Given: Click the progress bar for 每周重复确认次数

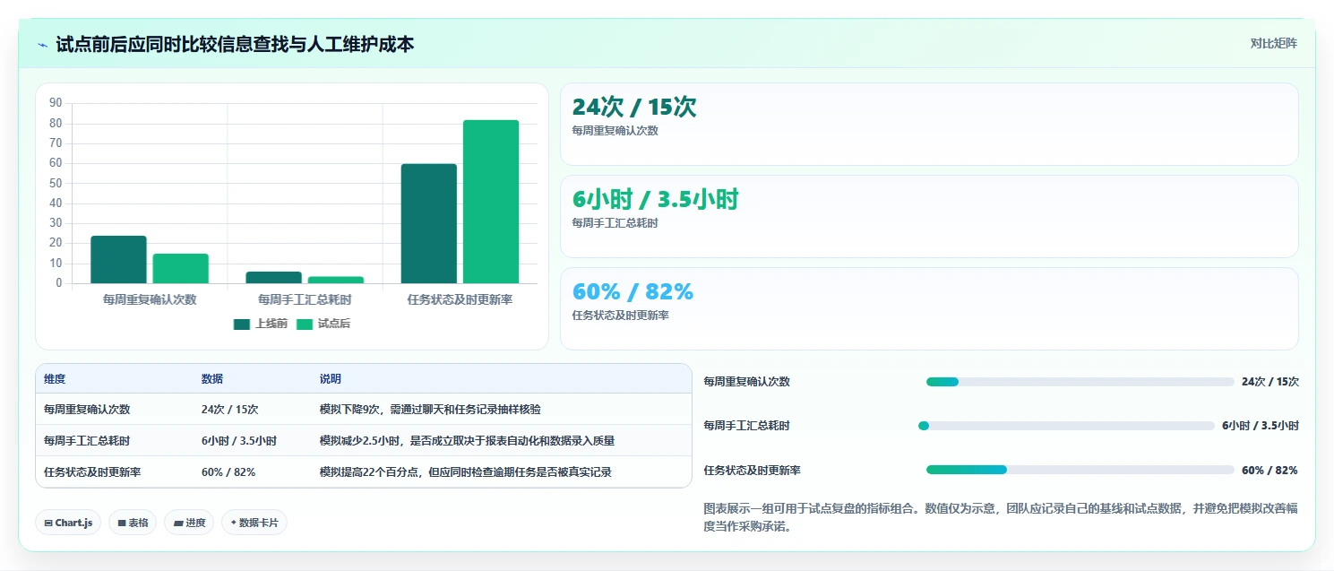Looking at the screenshot, I should pyautogui.click(x=1080, y=382).
